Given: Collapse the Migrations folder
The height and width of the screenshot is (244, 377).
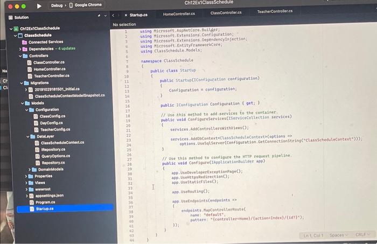Looking at the screenshot, I should pos(22,83).
